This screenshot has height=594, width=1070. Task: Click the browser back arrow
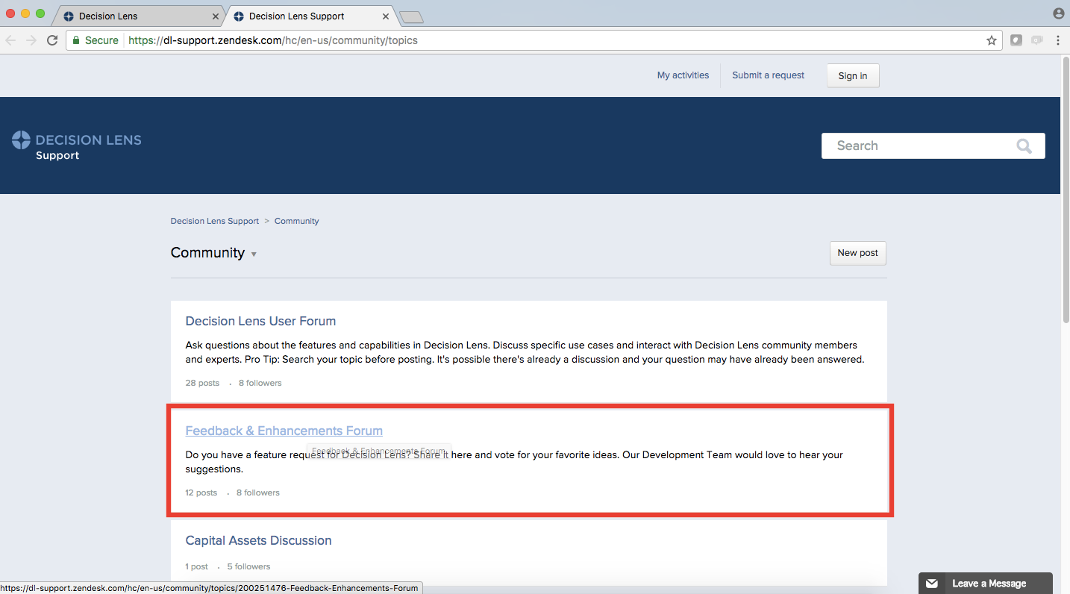click(10, 40)
